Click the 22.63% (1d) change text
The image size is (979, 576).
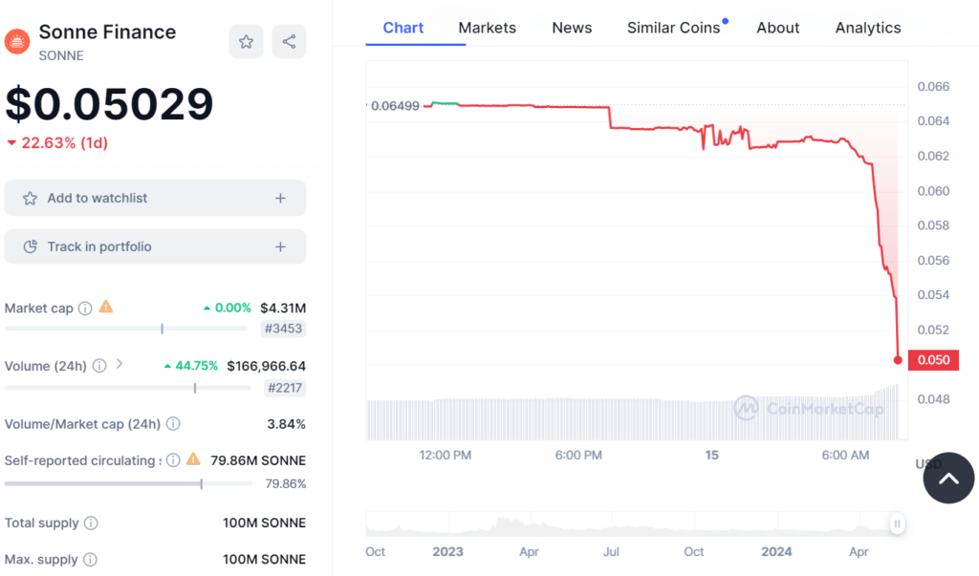[65, 143]
